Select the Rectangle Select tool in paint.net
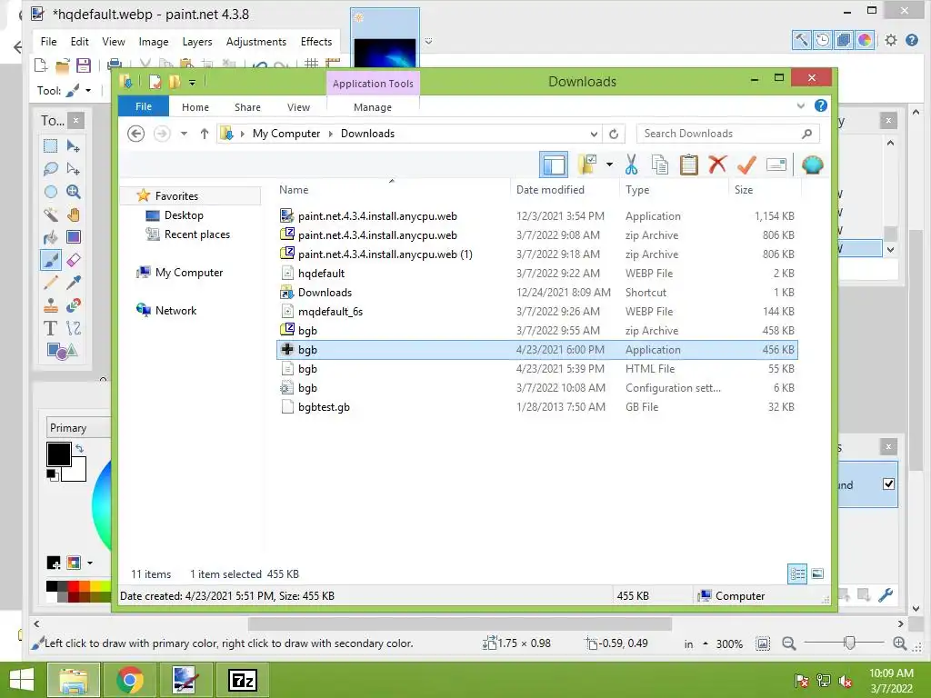This screenshot has height=698, width=931. click(x=51, y=146)
